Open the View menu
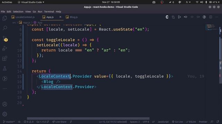Image resolution: width=222 pixels, height=124 pixels. (x=28, y=11)
